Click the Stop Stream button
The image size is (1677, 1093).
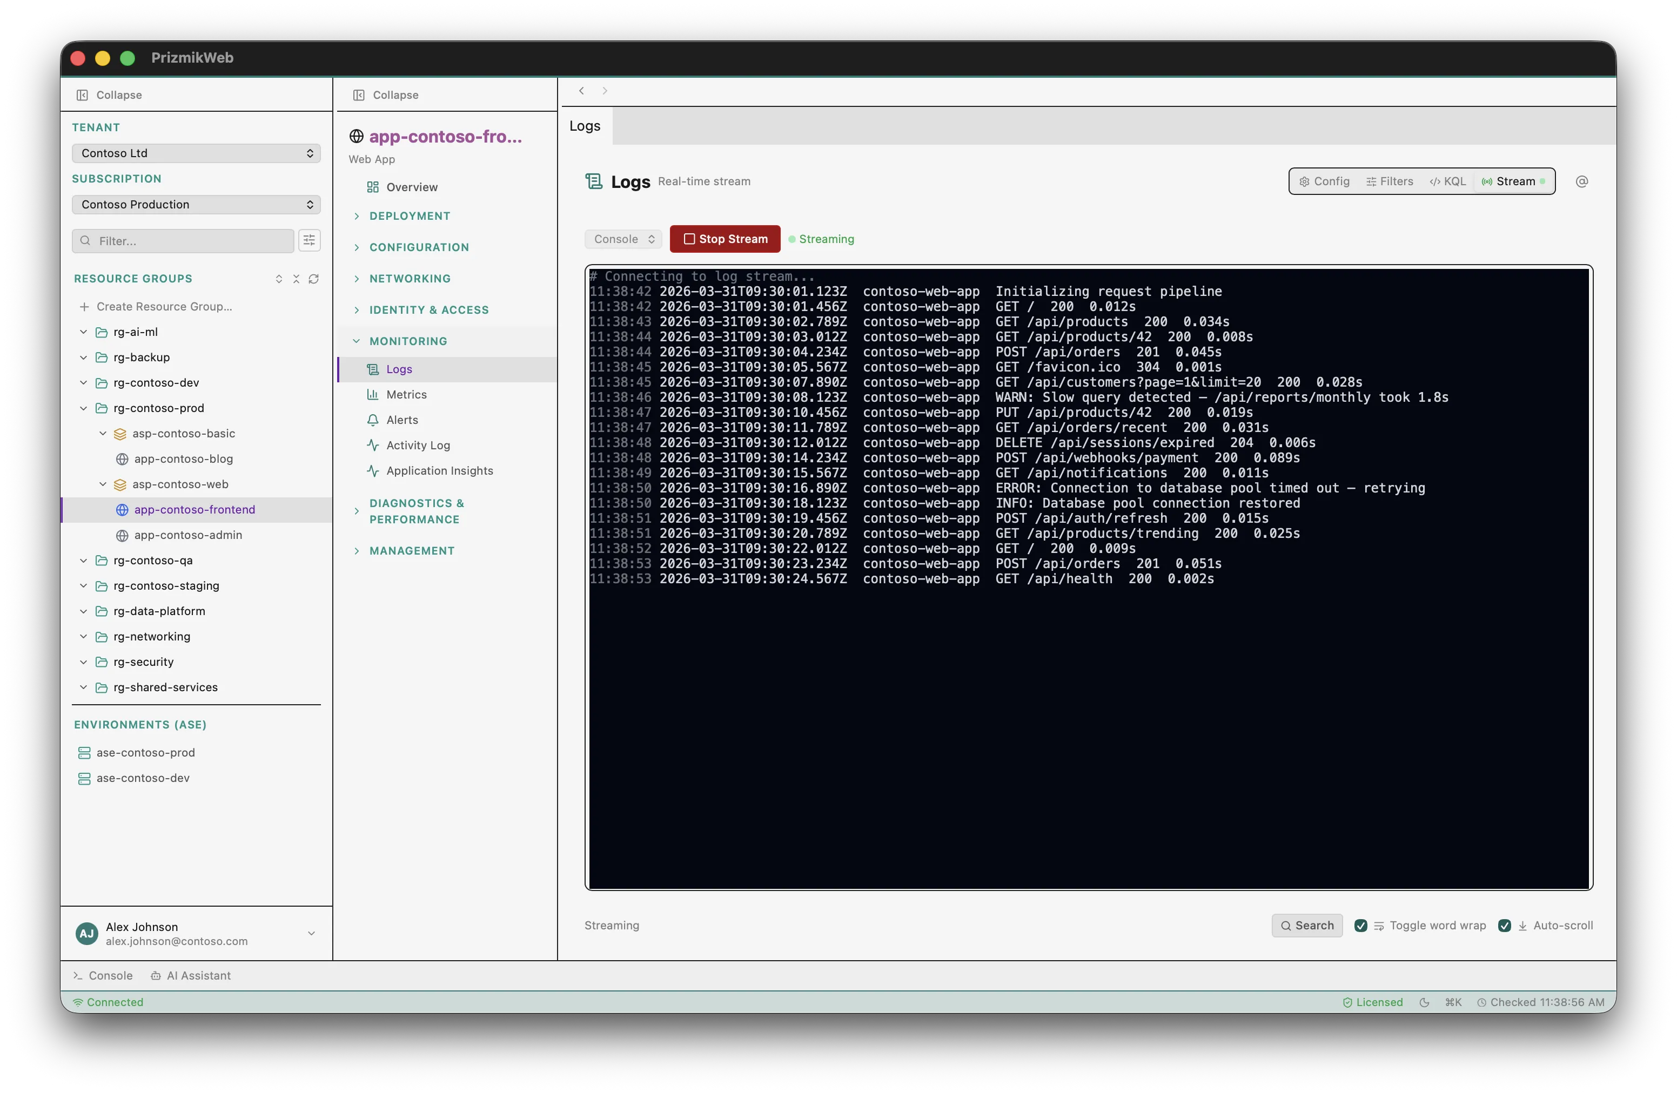tap(725, 239)
